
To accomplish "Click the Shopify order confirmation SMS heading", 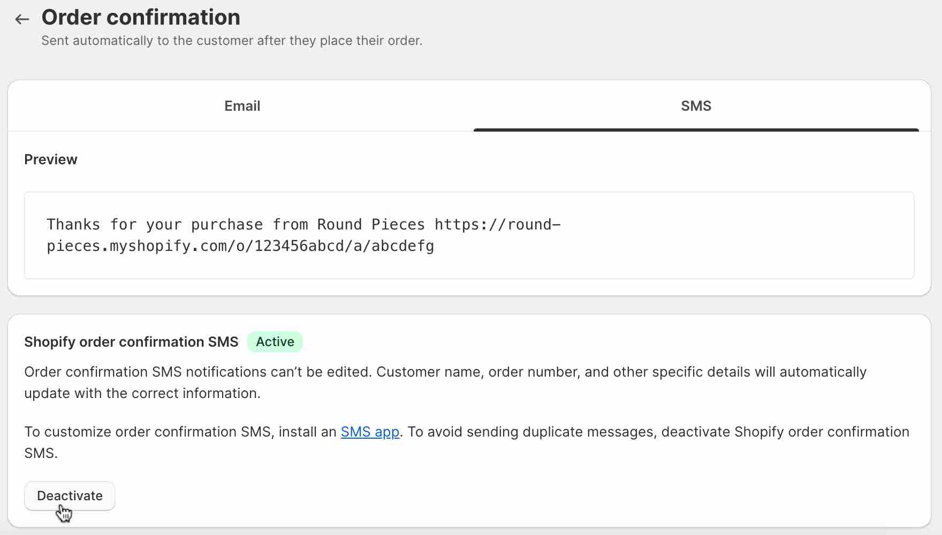I will point(131,341).
